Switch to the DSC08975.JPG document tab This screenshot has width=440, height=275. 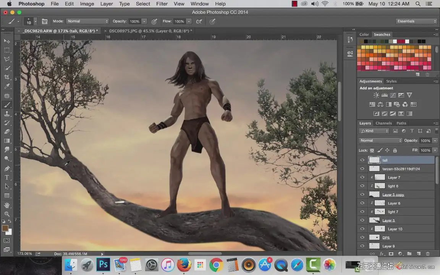pos(150,31)
